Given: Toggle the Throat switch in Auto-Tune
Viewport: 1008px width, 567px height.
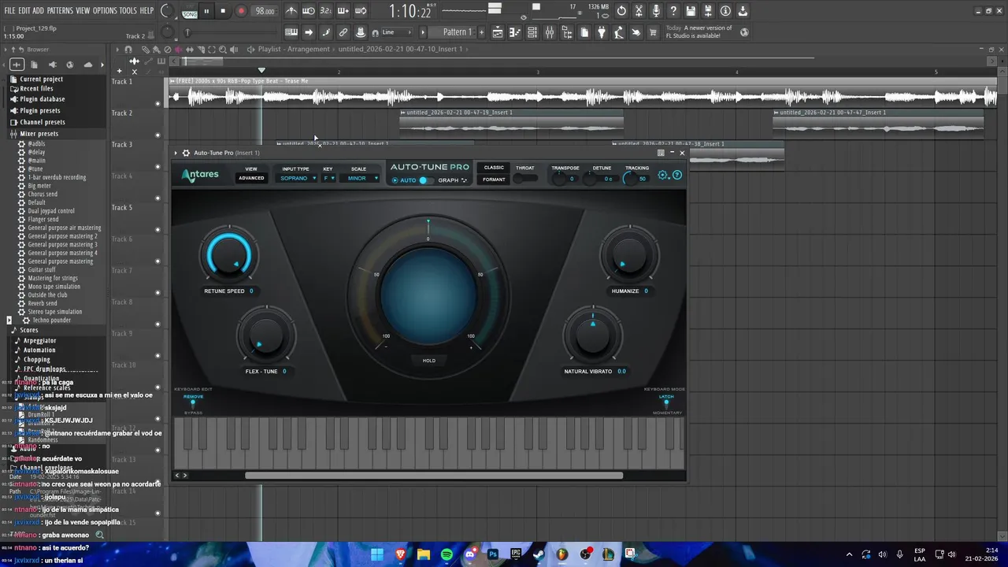Looking at the screenshot, I should (524, 179).
